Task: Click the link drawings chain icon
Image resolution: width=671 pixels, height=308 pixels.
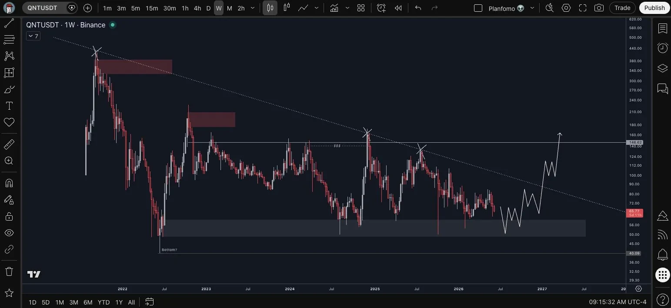Action: pyautogui.click(x=9, y=249)
